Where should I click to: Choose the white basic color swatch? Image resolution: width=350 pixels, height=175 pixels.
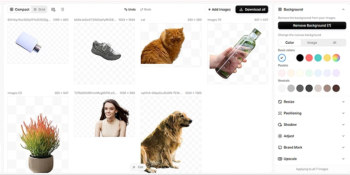[x=291, y=58]
